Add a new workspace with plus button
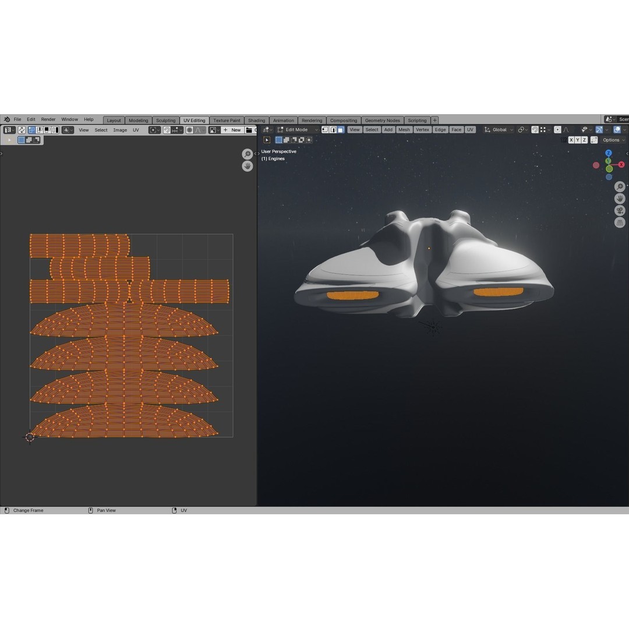This screenshot has height=629, width=629. coord(434,121)
